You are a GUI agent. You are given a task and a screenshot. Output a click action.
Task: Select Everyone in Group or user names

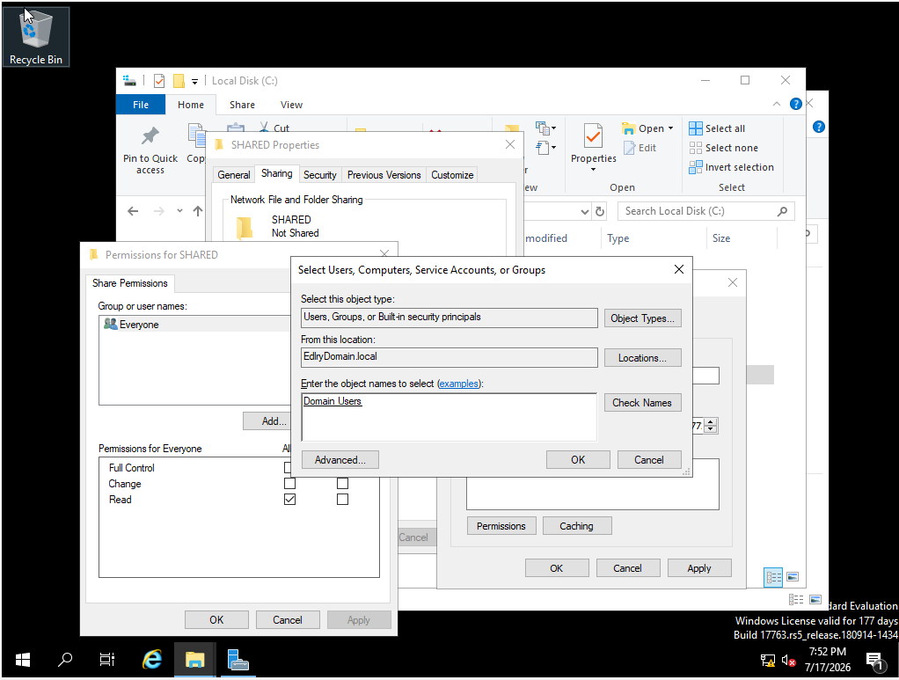pos(195,324)
